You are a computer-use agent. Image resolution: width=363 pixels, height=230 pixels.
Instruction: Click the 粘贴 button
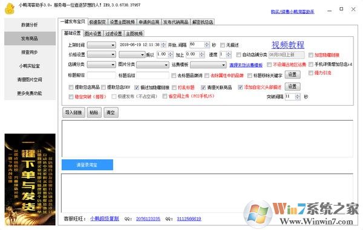(x=94, y=113)
